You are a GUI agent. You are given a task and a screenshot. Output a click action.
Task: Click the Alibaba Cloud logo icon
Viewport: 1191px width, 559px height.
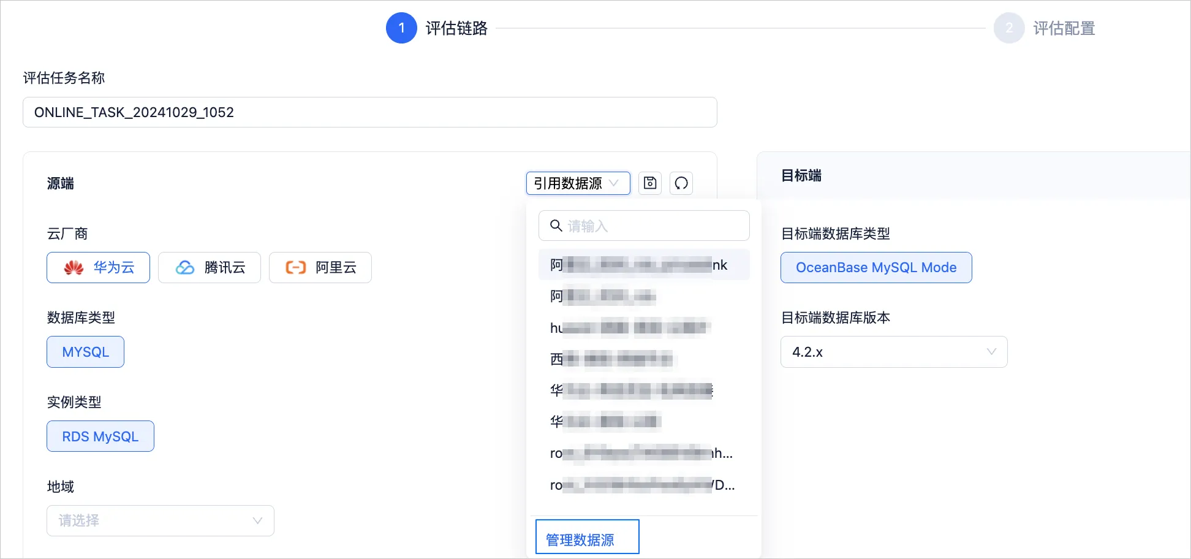tap(296, 268)
